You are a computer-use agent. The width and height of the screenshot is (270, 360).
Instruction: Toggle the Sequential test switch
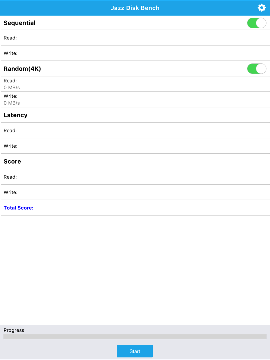tap(256, 23)
